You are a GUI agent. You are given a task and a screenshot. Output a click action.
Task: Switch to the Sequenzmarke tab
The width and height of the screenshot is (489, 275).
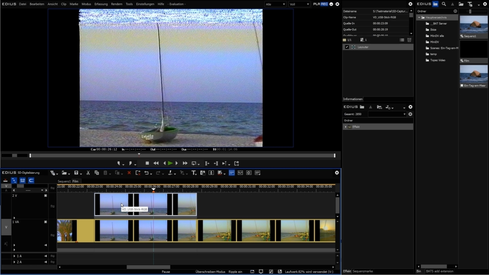tap(363, 271)
